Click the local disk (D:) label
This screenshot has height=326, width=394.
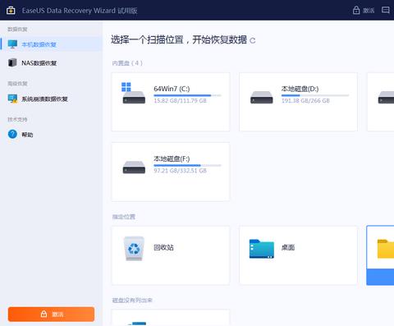pyautogui.click(x=300, y=89)
